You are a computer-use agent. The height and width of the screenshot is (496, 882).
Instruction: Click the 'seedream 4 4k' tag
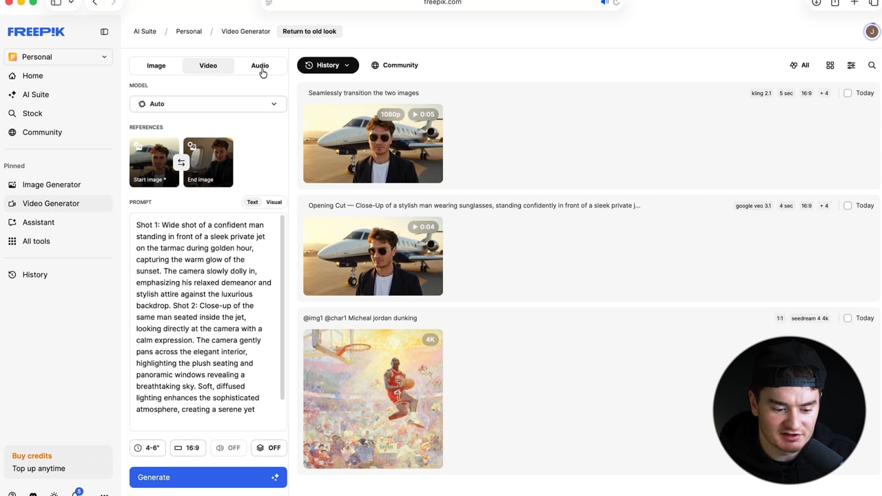coord(810,318)
